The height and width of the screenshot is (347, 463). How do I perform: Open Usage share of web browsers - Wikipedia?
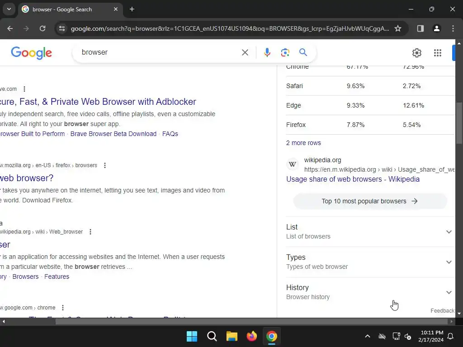click(353, 179)
